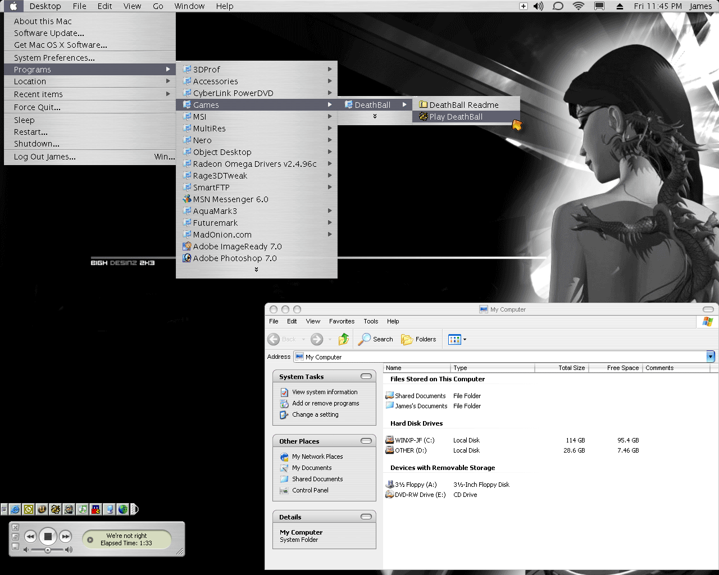Select Play DeathBall in the submenu
This screenshot has width=719, height=575.
466,117
